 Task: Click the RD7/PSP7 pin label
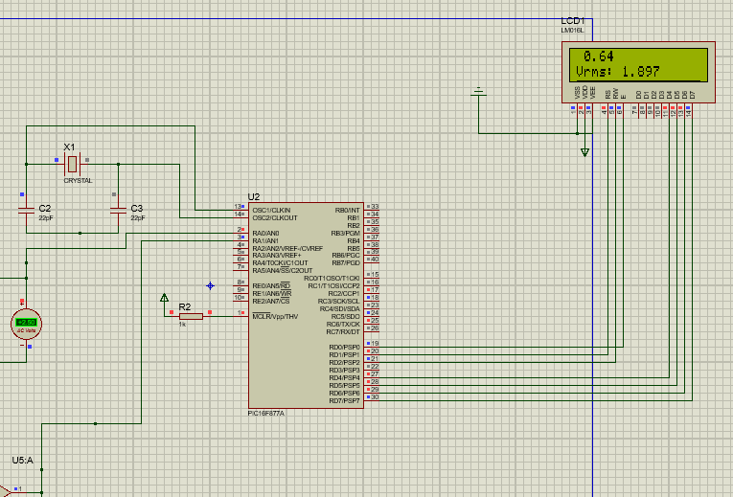[344, 401]
